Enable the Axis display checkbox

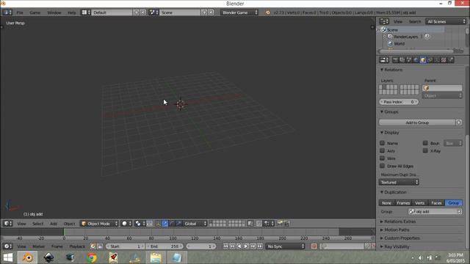coord(382,150)
